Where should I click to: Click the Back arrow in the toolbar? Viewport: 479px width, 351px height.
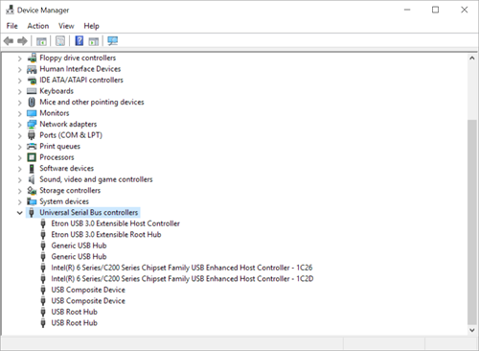pyautogui.click(x=9, y=41)
